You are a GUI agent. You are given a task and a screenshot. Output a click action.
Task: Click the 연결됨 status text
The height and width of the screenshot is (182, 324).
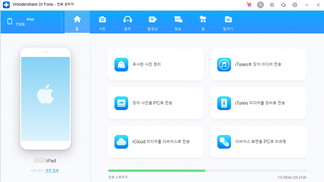click(x=20, y=24)
